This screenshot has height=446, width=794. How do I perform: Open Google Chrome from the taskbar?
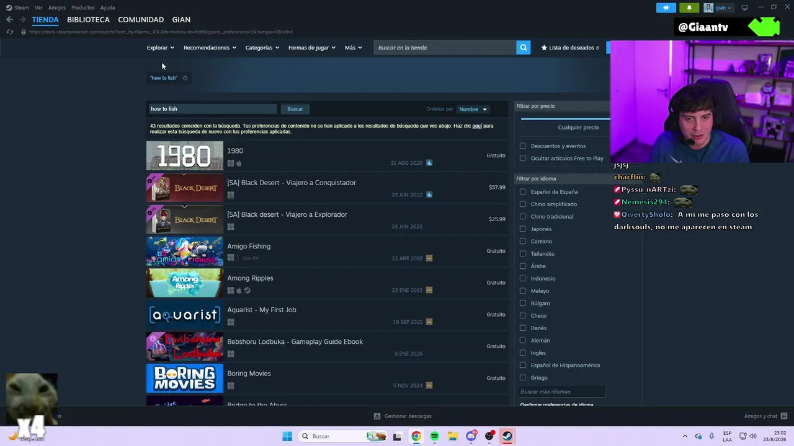pyautogui.click(x=416, y=436)
